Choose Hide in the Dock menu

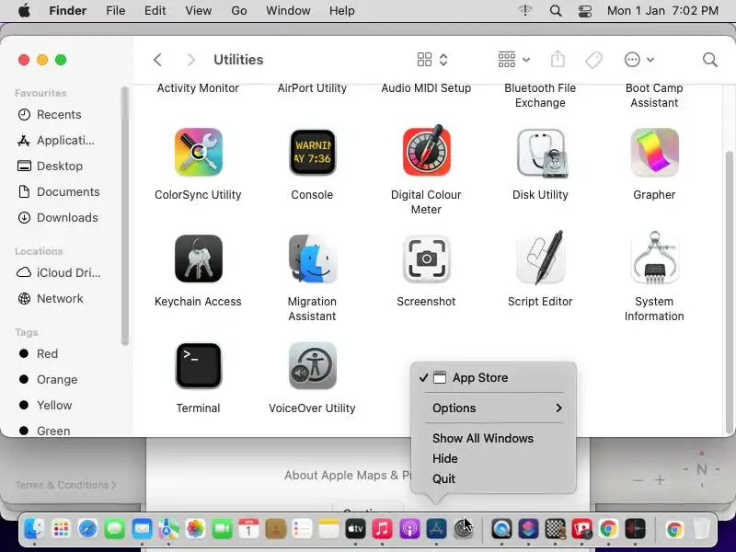(493, 458)
